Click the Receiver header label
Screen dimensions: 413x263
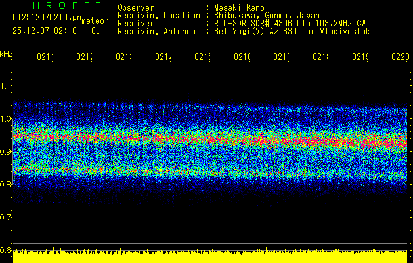tap(136, 24)
